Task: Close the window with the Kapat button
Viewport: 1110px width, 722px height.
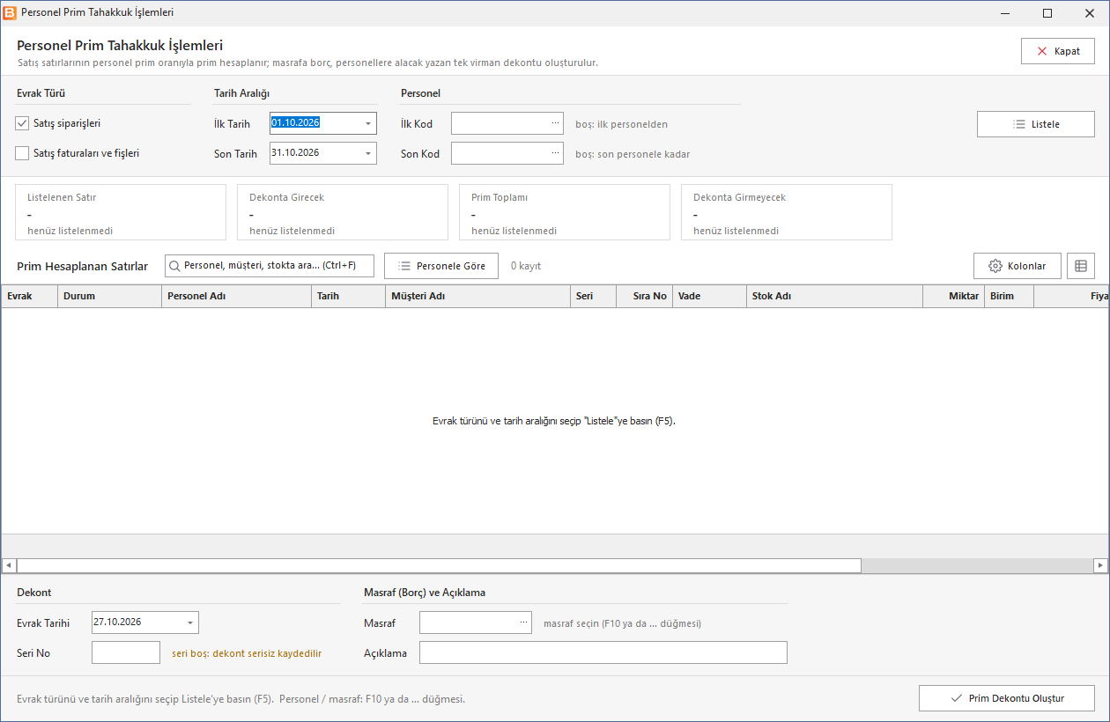Action: tap(1058, 51)
